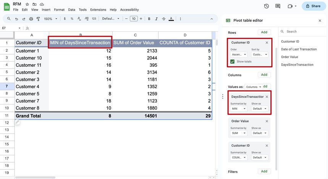Viewport: 328px width, 179px height.
Task: Open the more toolbar options menu
Action: 180,19
